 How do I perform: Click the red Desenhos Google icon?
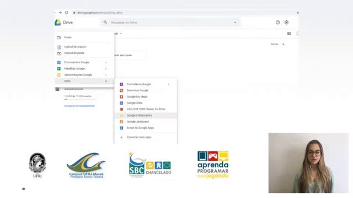click(x=121, y=90)
